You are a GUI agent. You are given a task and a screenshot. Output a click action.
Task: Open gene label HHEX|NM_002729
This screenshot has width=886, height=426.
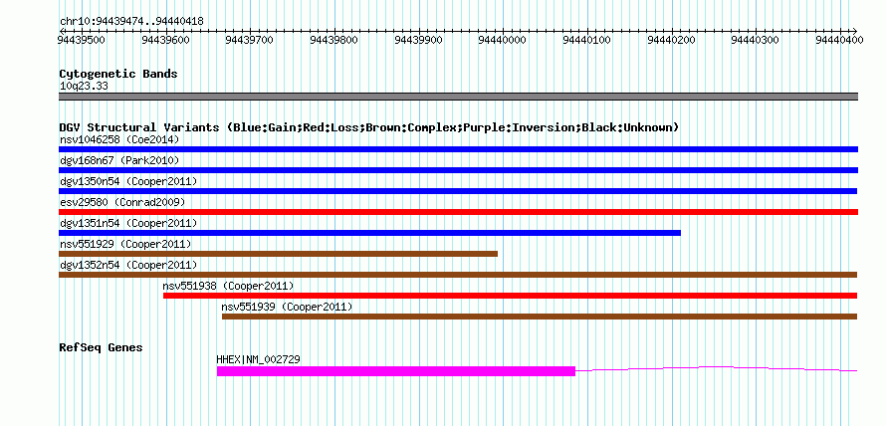tap(258, 359)
